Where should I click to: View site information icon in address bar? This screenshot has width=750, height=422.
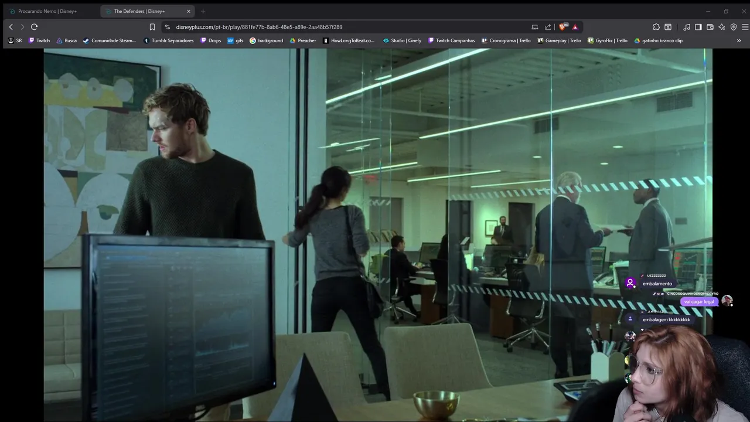(167, 27)
